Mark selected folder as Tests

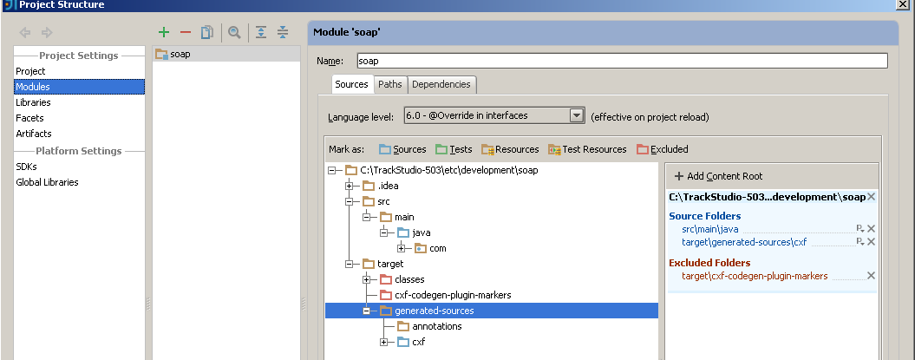click(454, 149)
